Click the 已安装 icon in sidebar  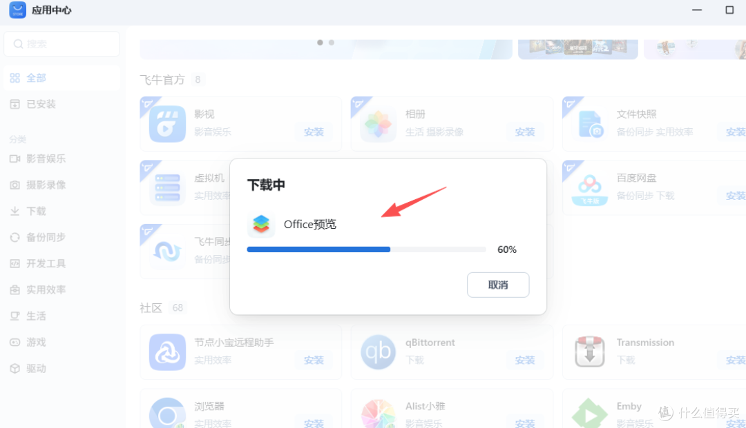pyautogui.click(x=15, y=104)
